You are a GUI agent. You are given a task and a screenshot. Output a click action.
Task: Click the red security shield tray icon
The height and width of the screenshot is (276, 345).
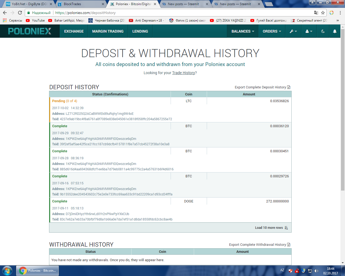click(290, 271)
